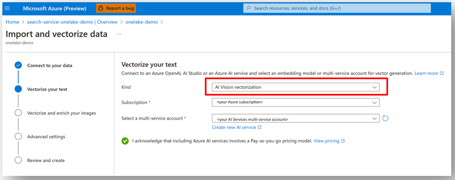Switch to Vectorize and enrich your images
455x180 pixels.
pos(61,113)
